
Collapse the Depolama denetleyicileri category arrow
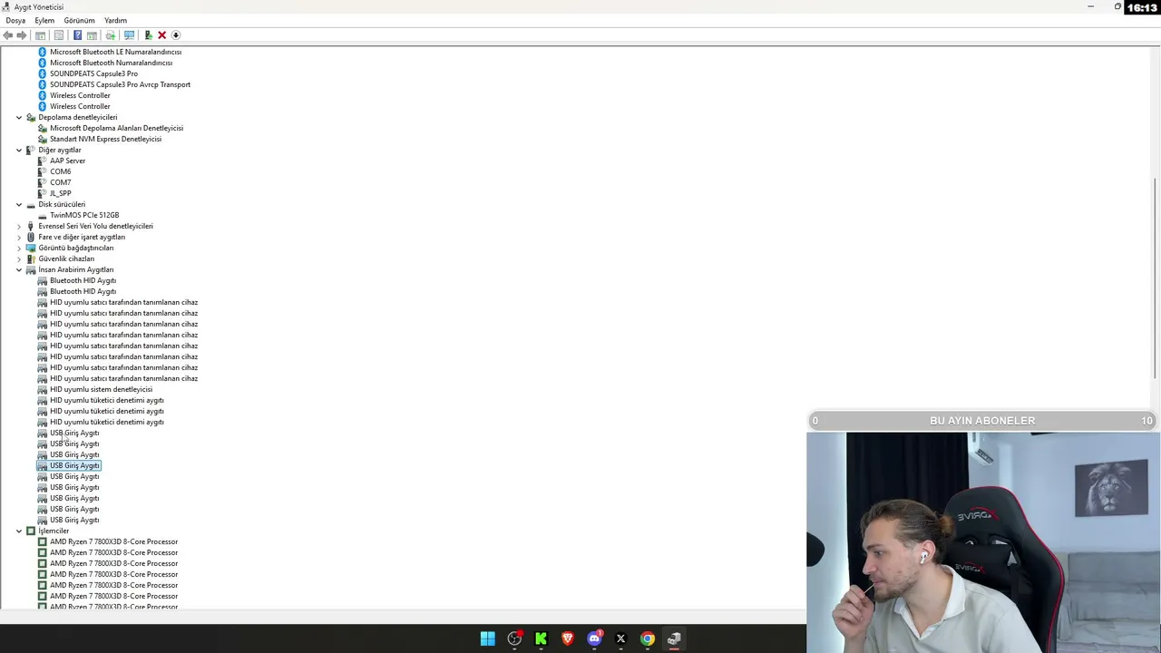[x=19, y=117]
